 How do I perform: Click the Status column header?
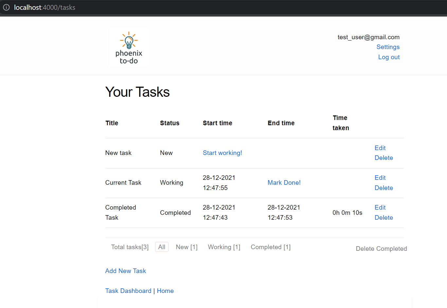click(170, 123)
